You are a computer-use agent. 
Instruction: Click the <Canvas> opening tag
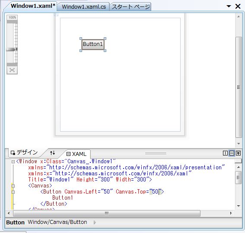click(40, 186)
